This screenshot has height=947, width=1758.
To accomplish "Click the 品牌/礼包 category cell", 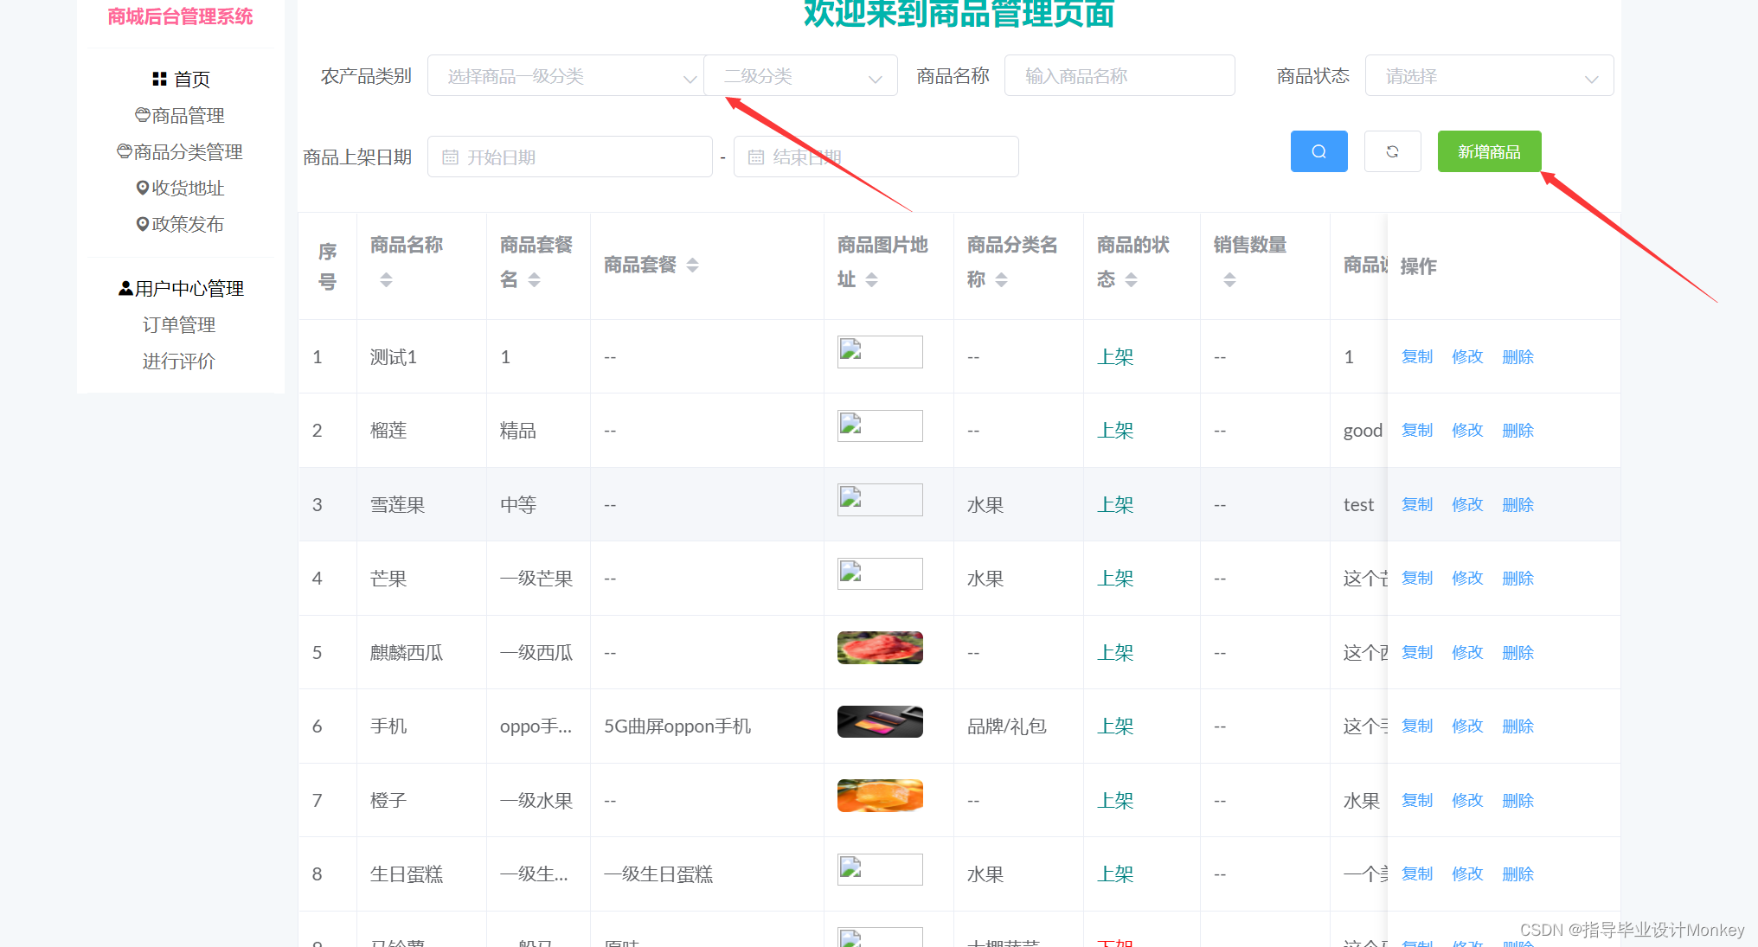I will (x=1007, y=726).
